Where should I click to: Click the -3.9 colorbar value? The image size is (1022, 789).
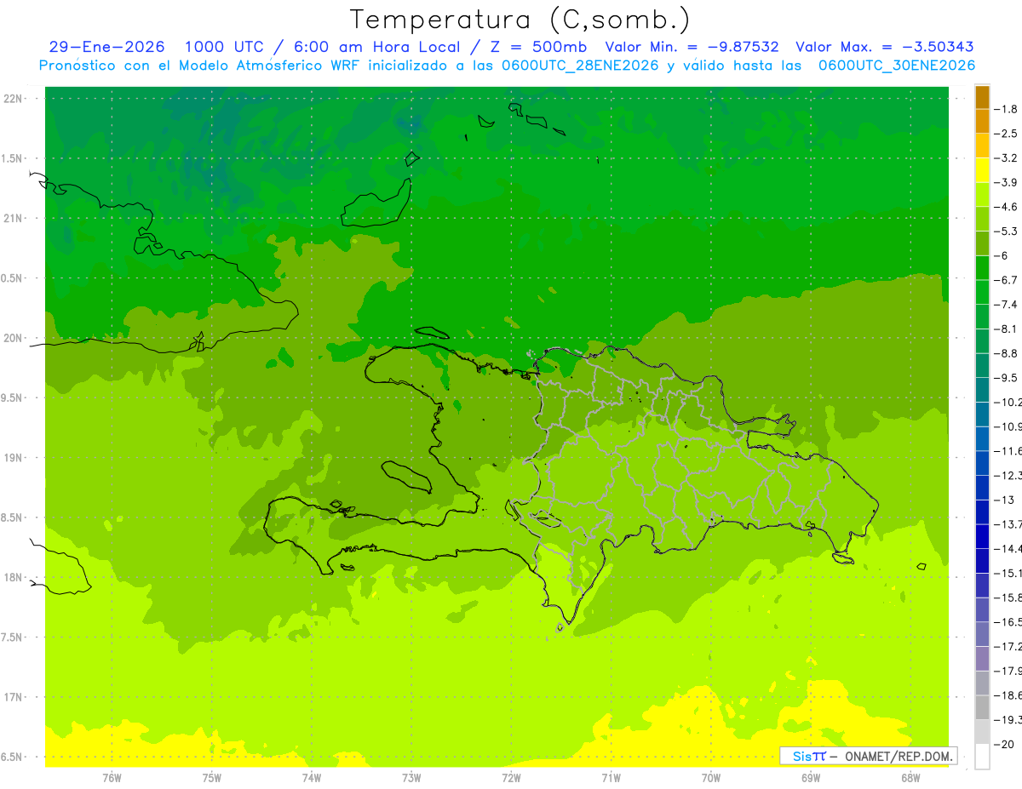(x=1007, y=182)
